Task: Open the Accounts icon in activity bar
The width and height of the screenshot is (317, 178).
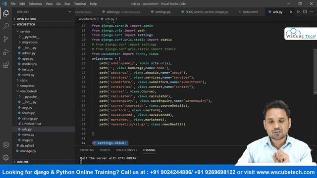Action: [6, 145]
